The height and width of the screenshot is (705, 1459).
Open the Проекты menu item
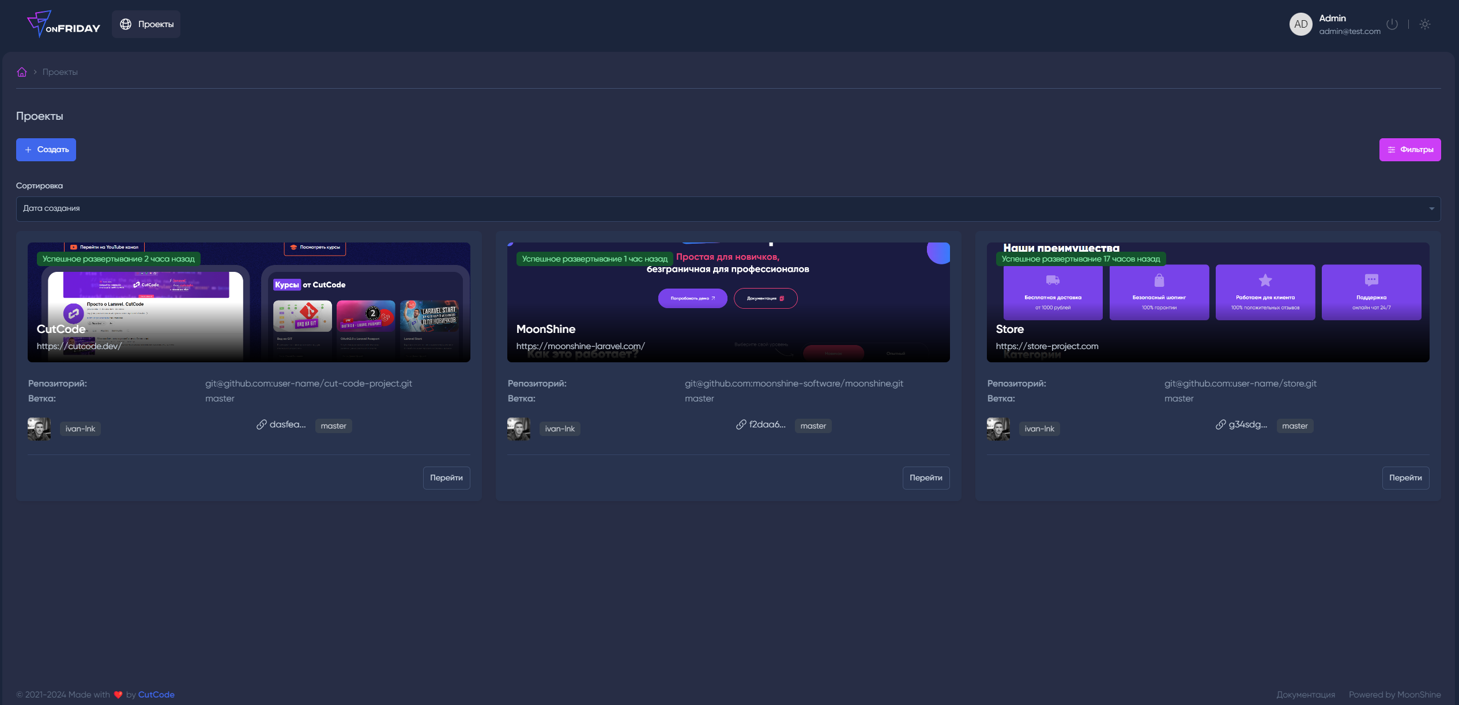coord(146,24)
